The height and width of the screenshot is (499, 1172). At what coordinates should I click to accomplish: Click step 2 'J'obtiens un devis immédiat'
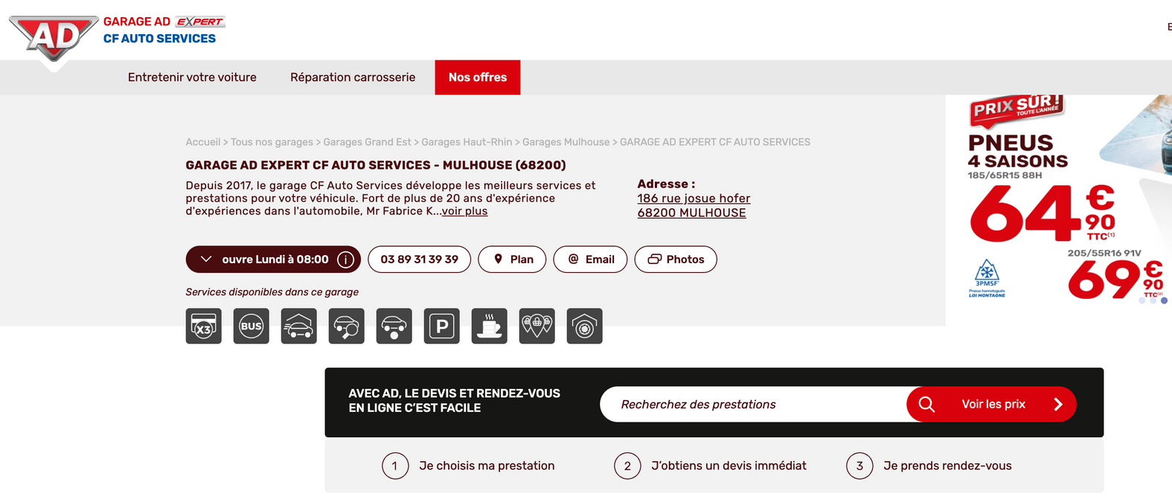click(x=711, y=466)
